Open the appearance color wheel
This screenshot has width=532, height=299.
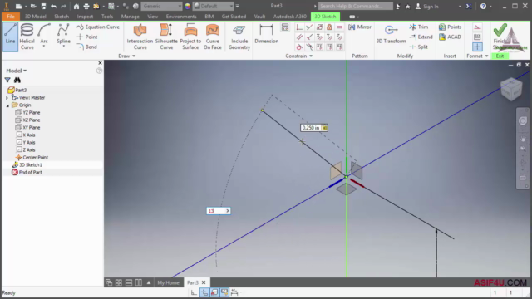click(188, 6)
